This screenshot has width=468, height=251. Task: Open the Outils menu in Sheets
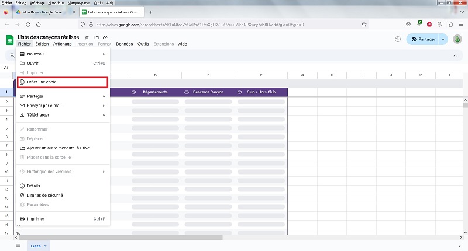click(143, 44)
